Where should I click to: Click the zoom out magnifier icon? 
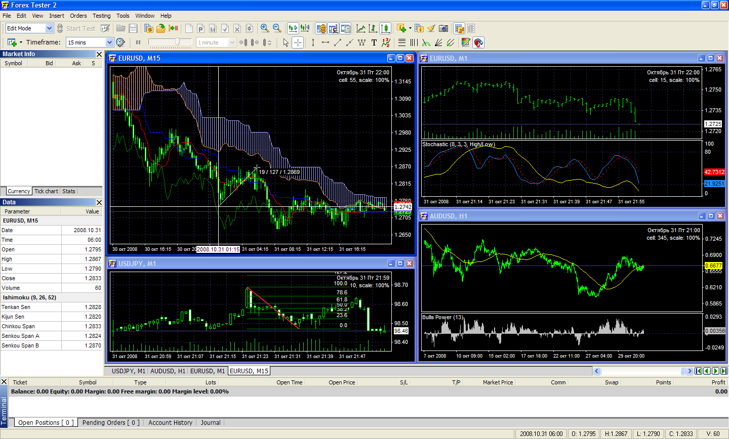(277, 28)
